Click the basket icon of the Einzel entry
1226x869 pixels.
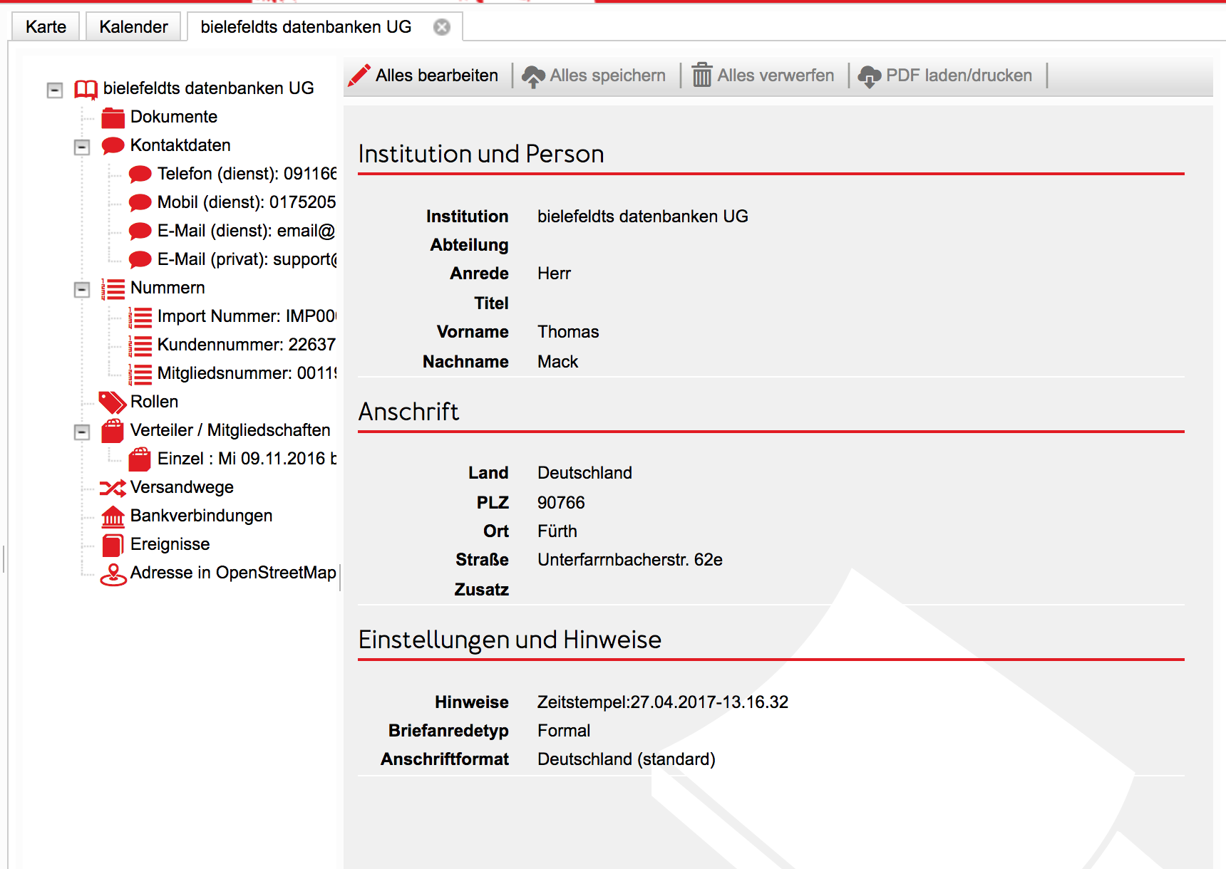140,459
